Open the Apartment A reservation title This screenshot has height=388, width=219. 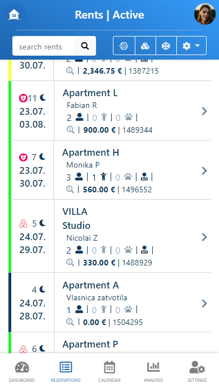(x=90, y=285)
